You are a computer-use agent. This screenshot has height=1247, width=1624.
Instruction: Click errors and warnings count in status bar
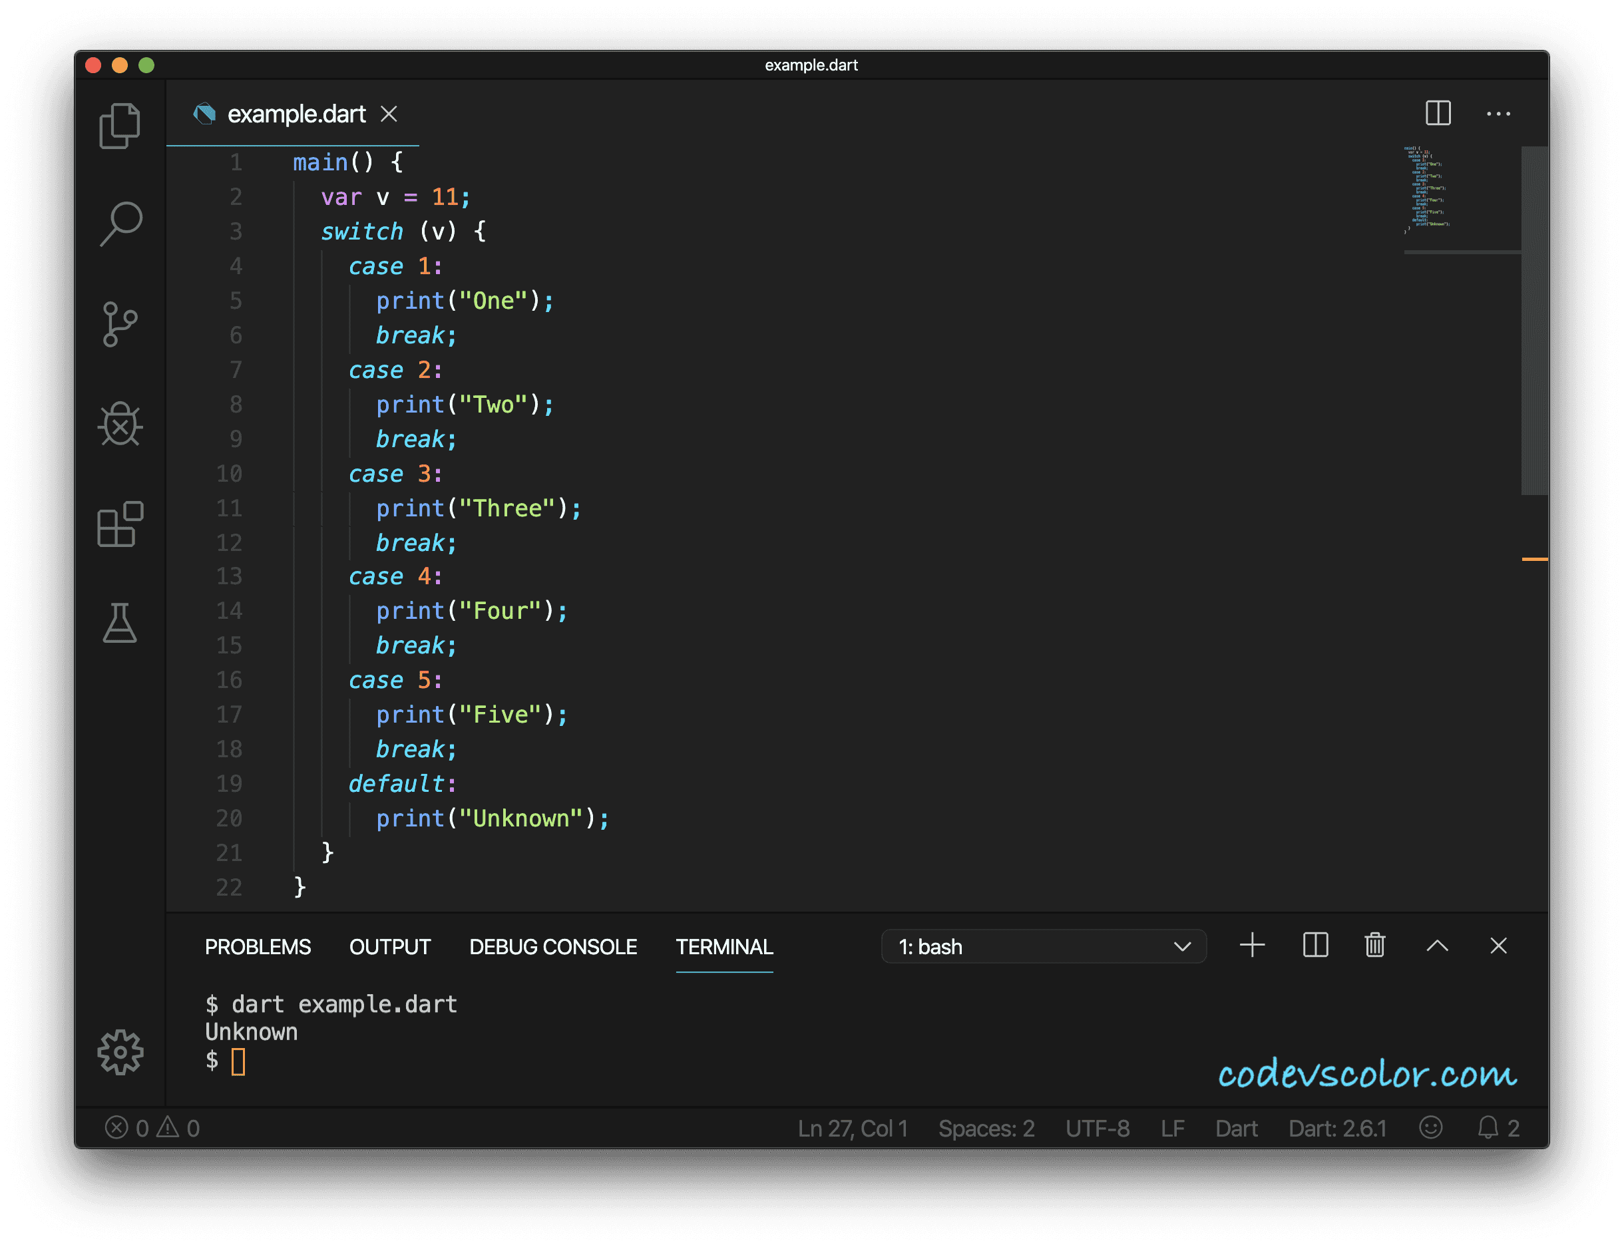(152, 1127)
